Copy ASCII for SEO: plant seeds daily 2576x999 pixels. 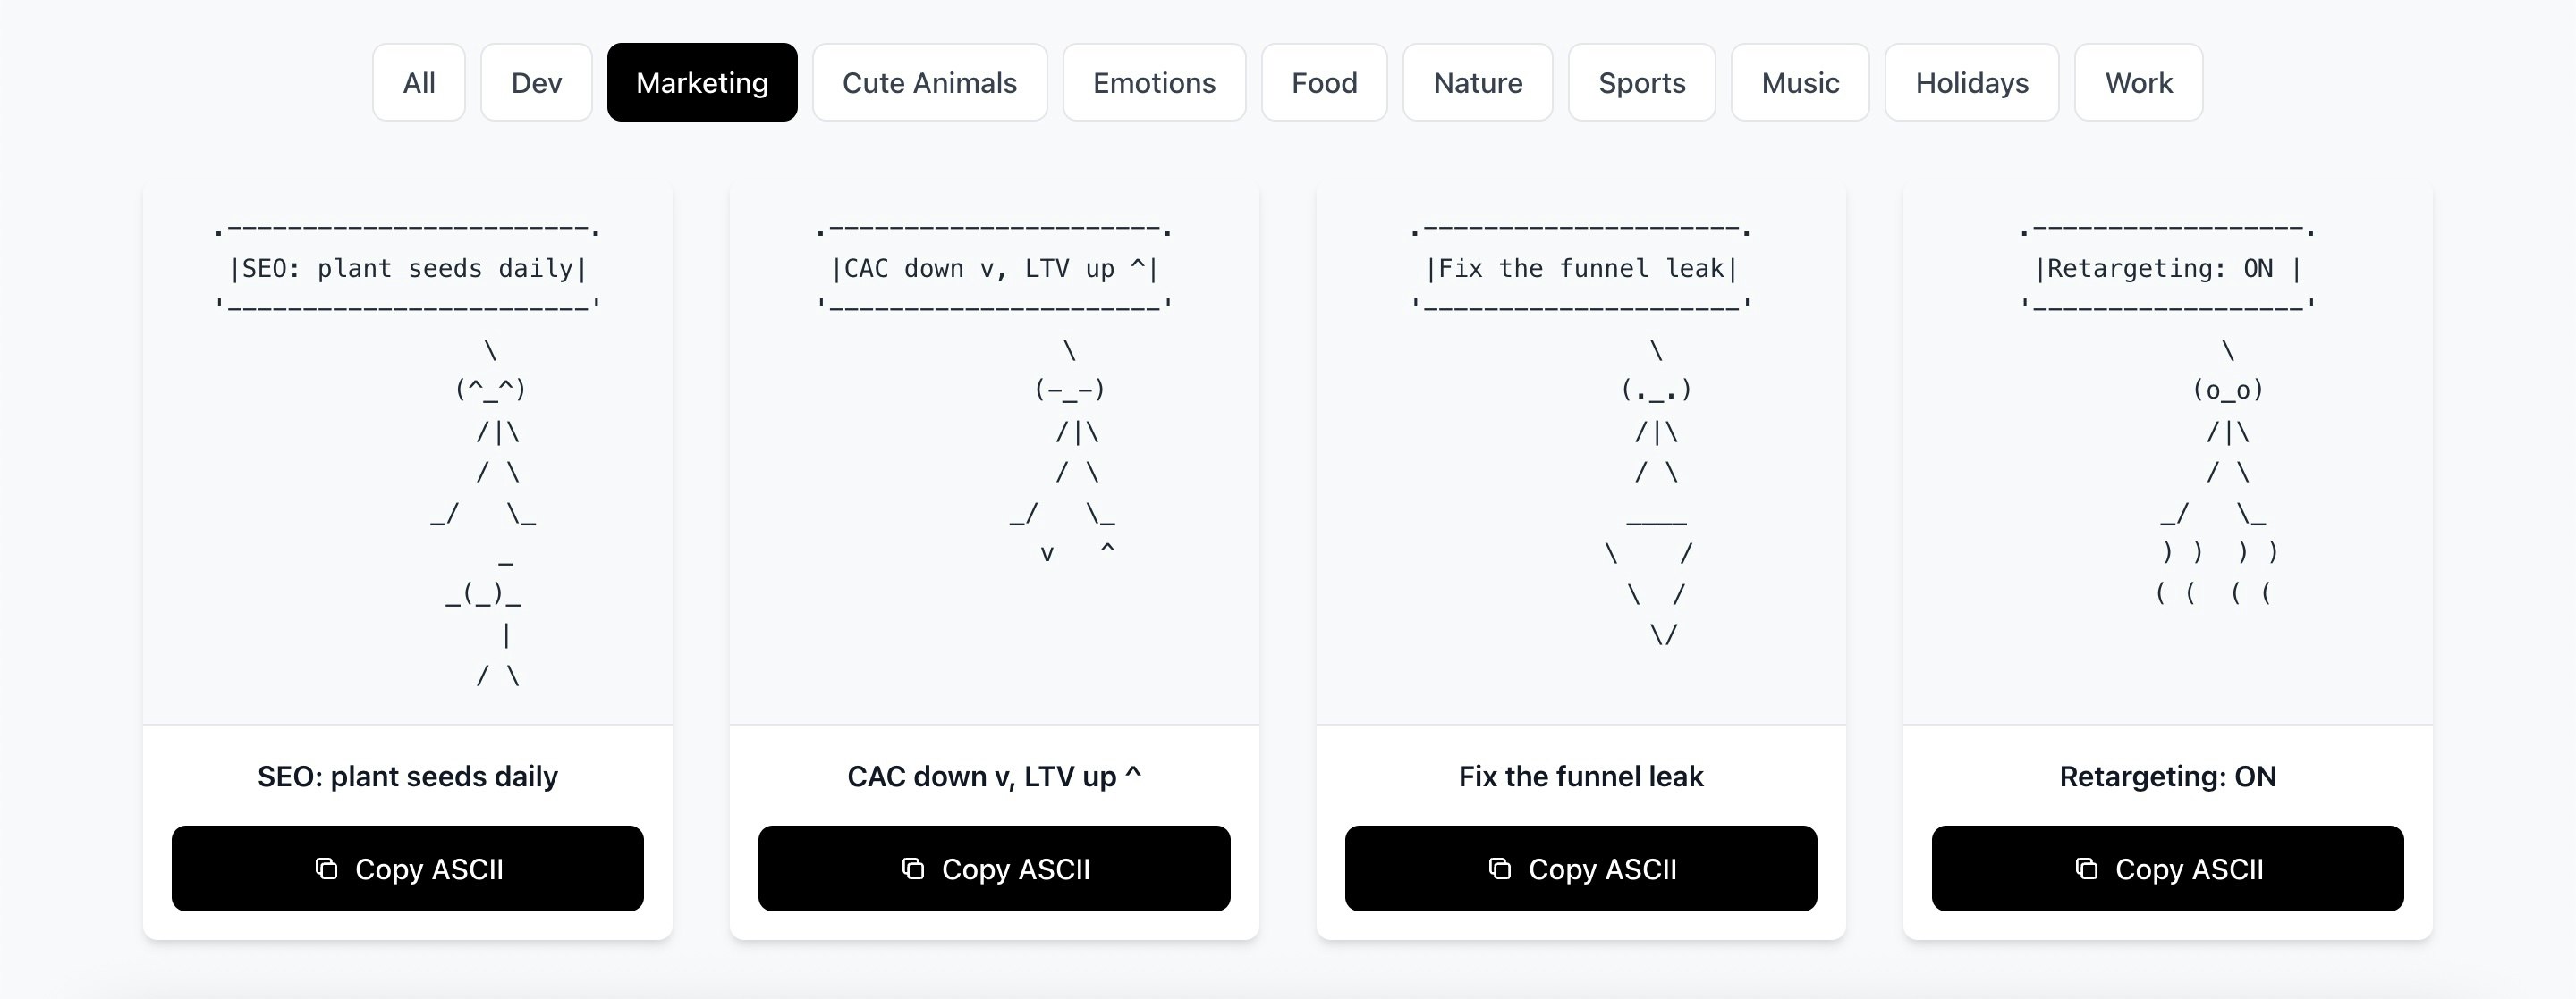click(x=408, y=869)
